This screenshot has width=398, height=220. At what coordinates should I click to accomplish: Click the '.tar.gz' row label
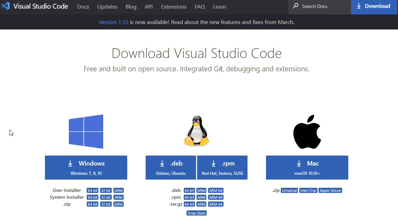coord(176,204)
